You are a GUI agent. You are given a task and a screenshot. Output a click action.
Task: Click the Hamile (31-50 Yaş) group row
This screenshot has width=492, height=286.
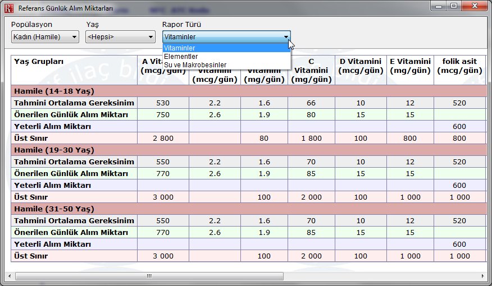[x=247, y=209]
